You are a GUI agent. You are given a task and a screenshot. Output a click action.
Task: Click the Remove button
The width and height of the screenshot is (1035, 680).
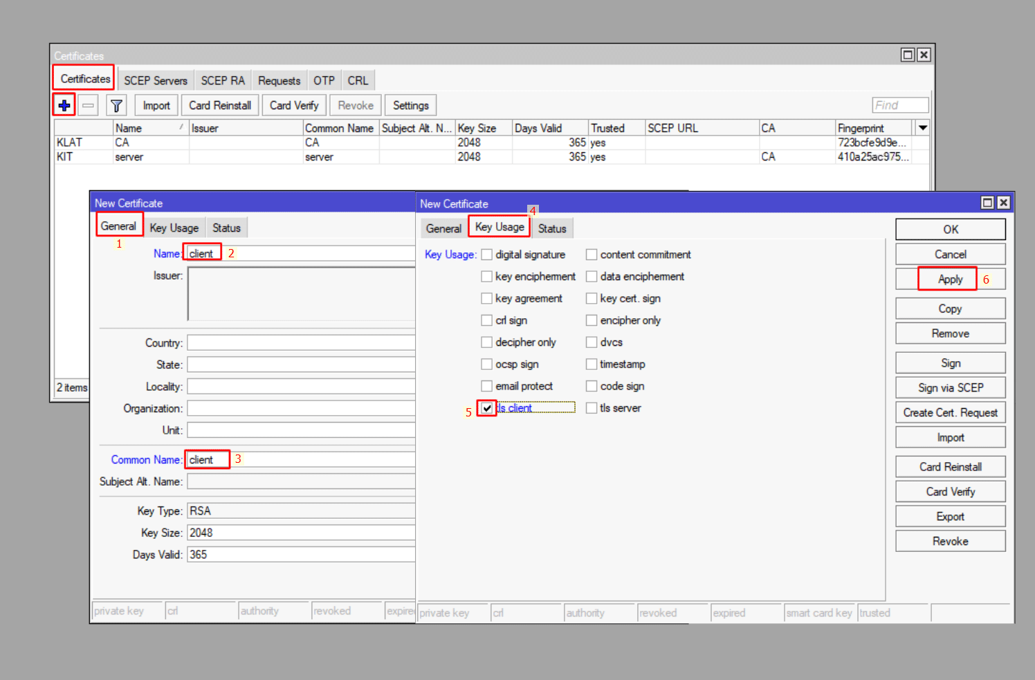tap(951, 333)
